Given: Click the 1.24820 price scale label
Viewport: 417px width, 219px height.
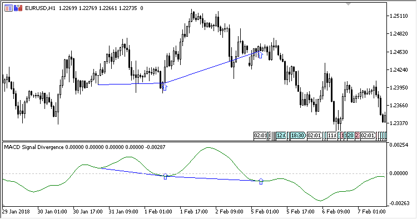Looking at the screenshot, I should coord(399,34).
